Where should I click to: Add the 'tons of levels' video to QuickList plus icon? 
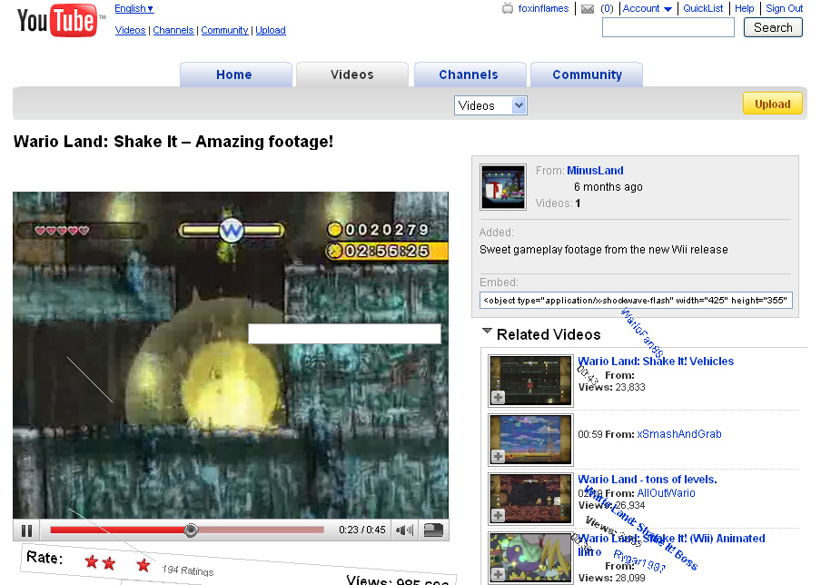(498, 515)
